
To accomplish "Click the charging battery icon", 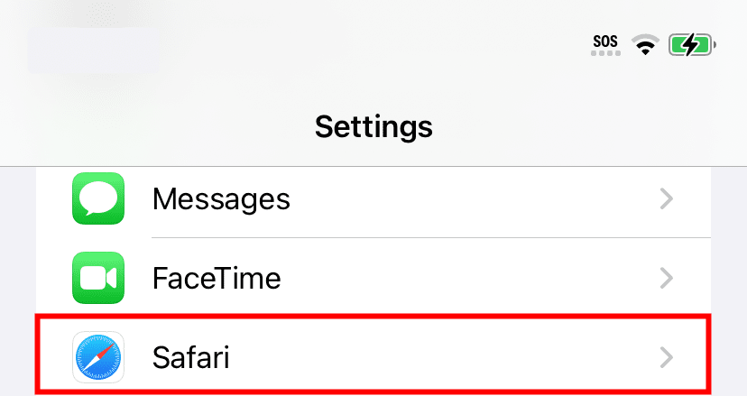I will pyautogui.click(x=692, y=45).
